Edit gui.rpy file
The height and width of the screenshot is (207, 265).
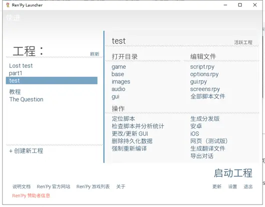[198, 82]
